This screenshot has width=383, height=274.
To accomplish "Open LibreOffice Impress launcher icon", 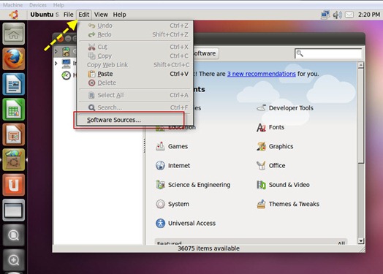I will 14,134.
